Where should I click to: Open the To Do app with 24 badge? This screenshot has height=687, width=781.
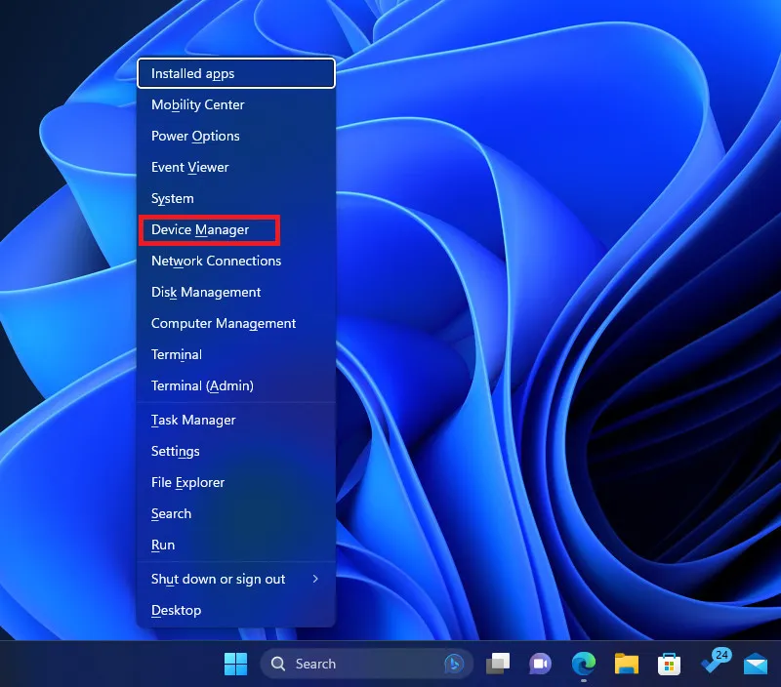[716, 662]
